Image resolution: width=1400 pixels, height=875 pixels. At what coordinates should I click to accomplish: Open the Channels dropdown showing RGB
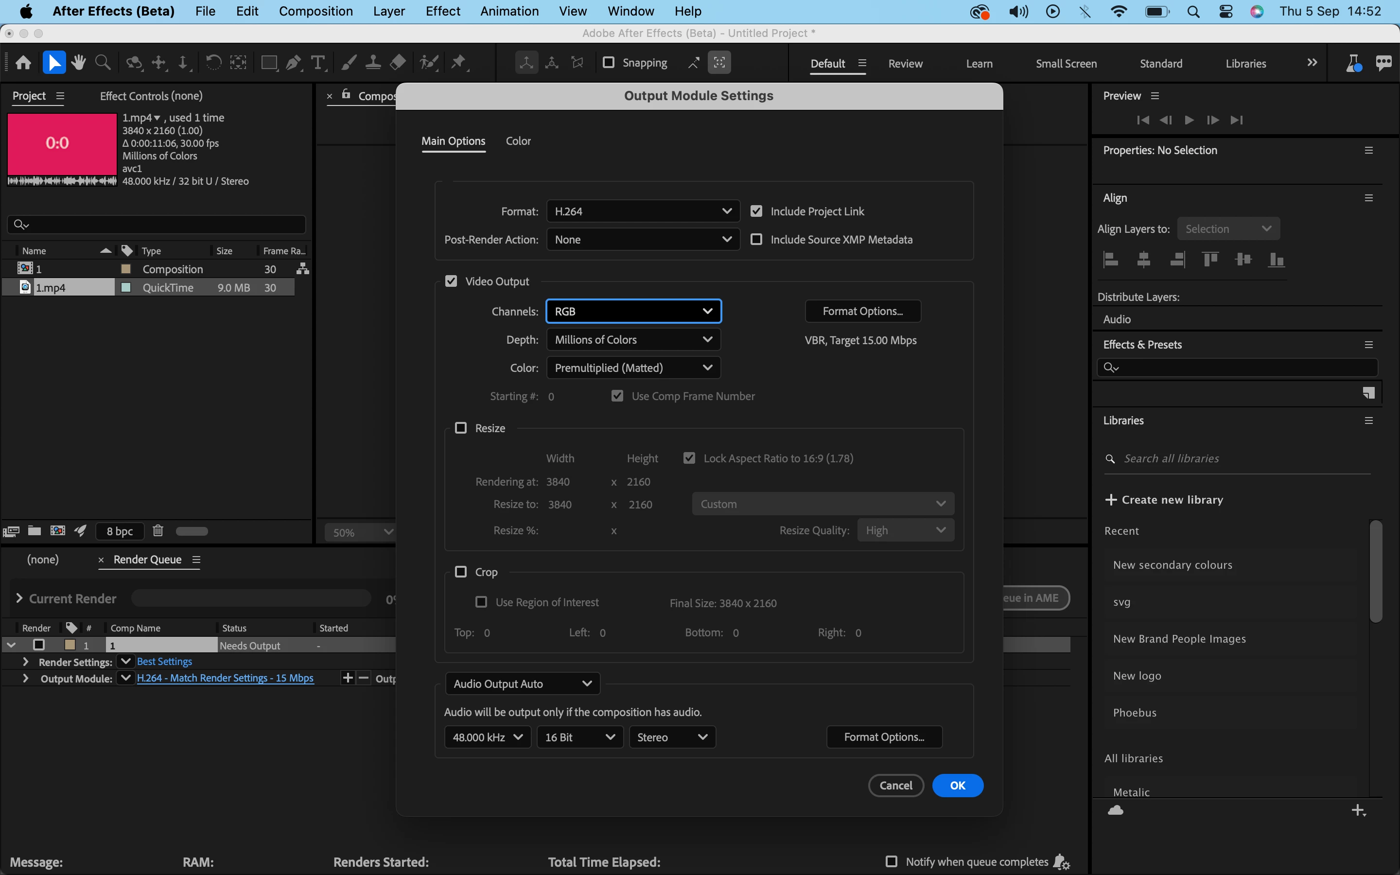(x=633, y=311)
